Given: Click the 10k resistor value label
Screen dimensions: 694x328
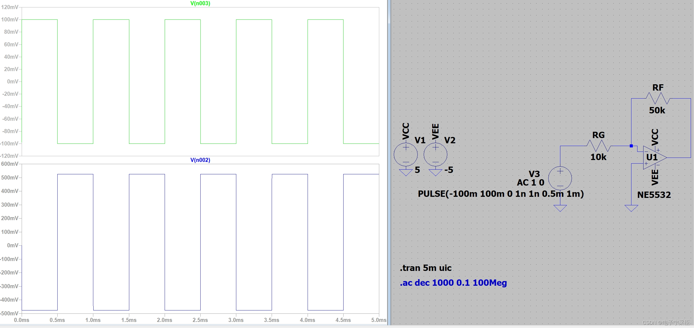Looking at the screenshot, I should tap(598, 157).
